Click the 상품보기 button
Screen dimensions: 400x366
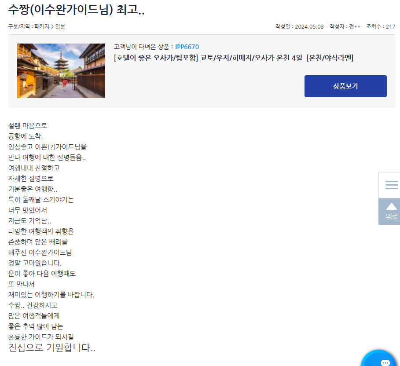tap(345, 86)
